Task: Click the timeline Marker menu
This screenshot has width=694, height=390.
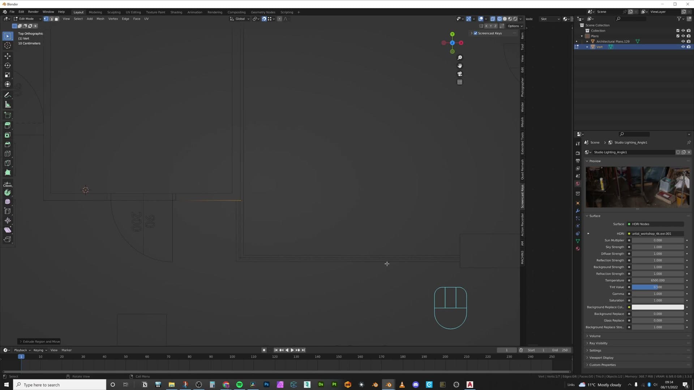Action: (67, 350)
